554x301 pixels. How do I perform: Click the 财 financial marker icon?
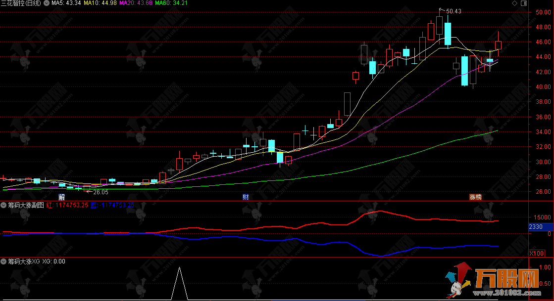[245, 197]
